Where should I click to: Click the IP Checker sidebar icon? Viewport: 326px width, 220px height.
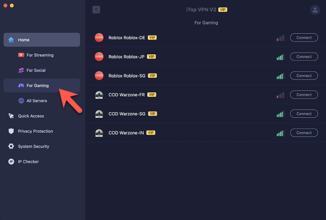11,162
